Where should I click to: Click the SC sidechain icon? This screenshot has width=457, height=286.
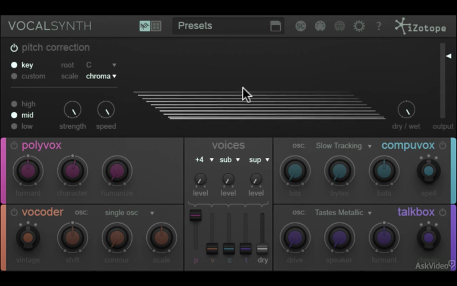click(x=300, y=26)
